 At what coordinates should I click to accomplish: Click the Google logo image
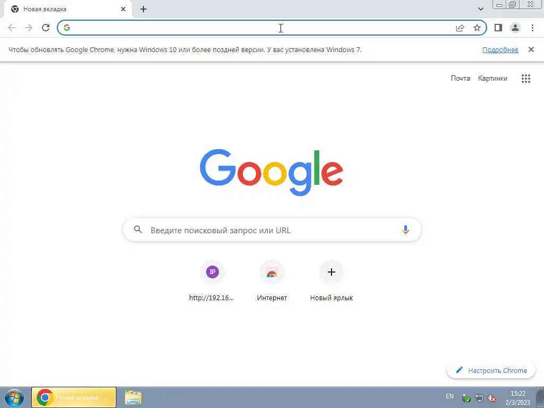point(271,173)
